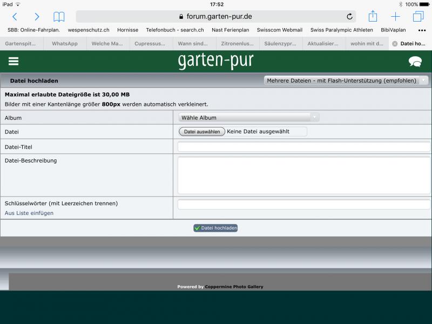Open the forum chat bubbles icon
This screenshot has height=324, width=432.
pyautogui.click(x=415, y=62)
